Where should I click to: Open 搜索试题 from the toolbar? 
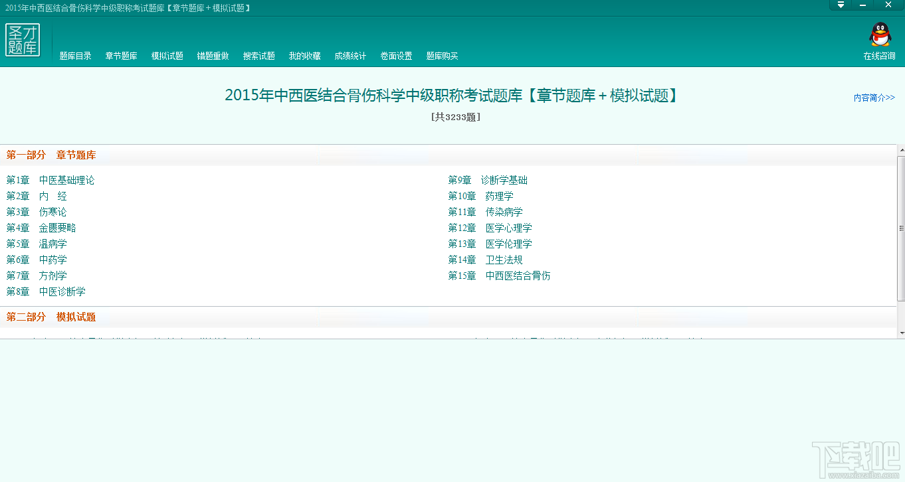tap(259, 56)
